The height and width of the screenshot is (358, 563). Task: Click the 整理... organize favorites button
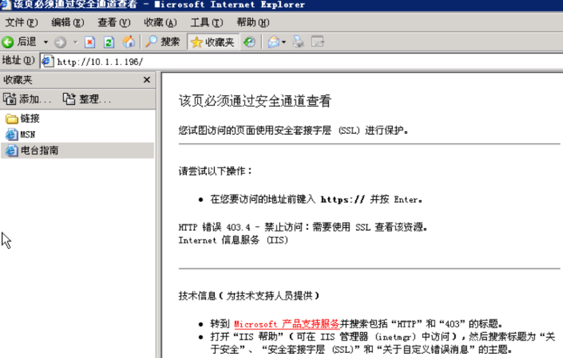point(87,98)
